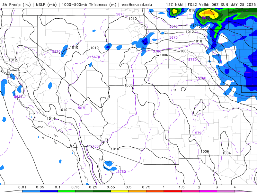Viewport: 257px width, 193px height.
Task: Click the "3h Precip (in.)" header text
Action: (x=17, y=5)
